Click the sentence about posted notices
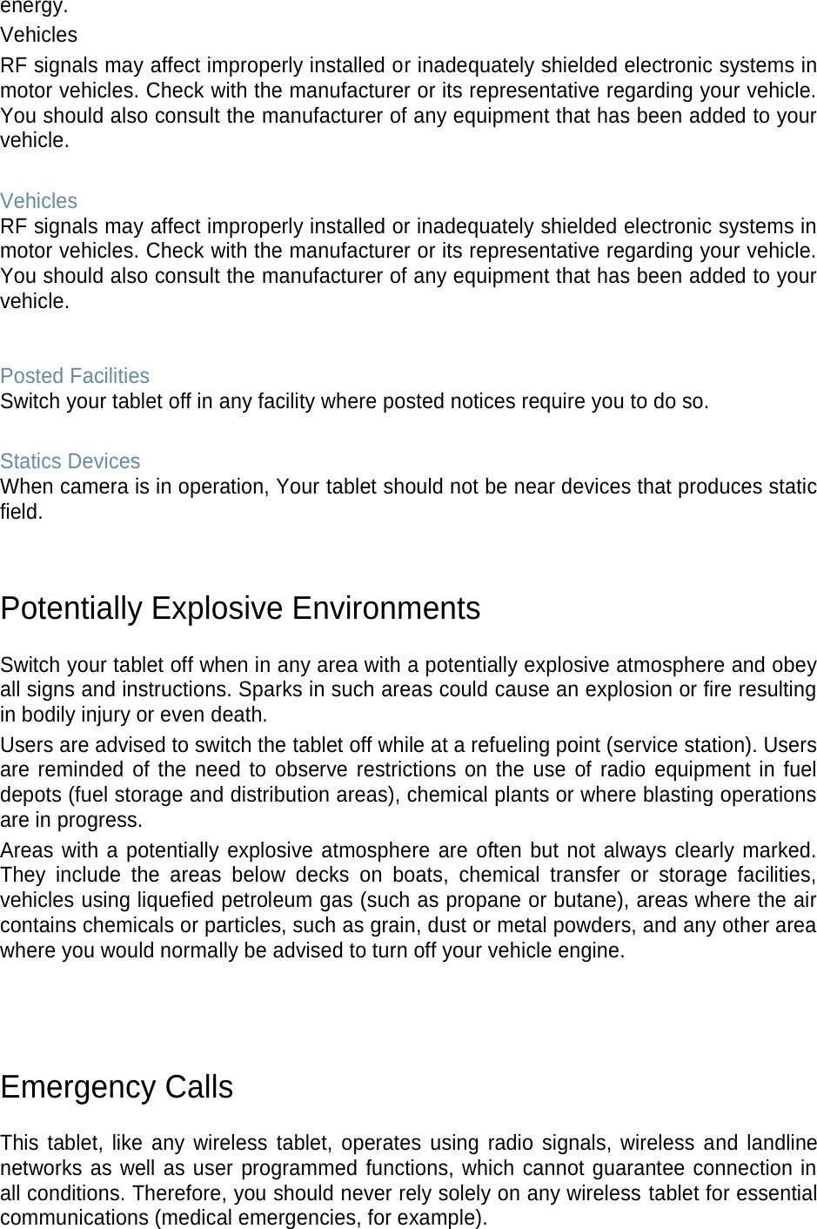Viewport: 817px width, 1229px height. click(x=354, y=402)
